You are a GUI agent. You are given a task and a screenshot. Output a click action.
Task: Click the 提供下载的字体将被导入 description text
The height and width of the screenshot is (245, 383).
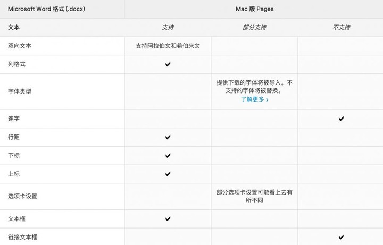point(254,87)
